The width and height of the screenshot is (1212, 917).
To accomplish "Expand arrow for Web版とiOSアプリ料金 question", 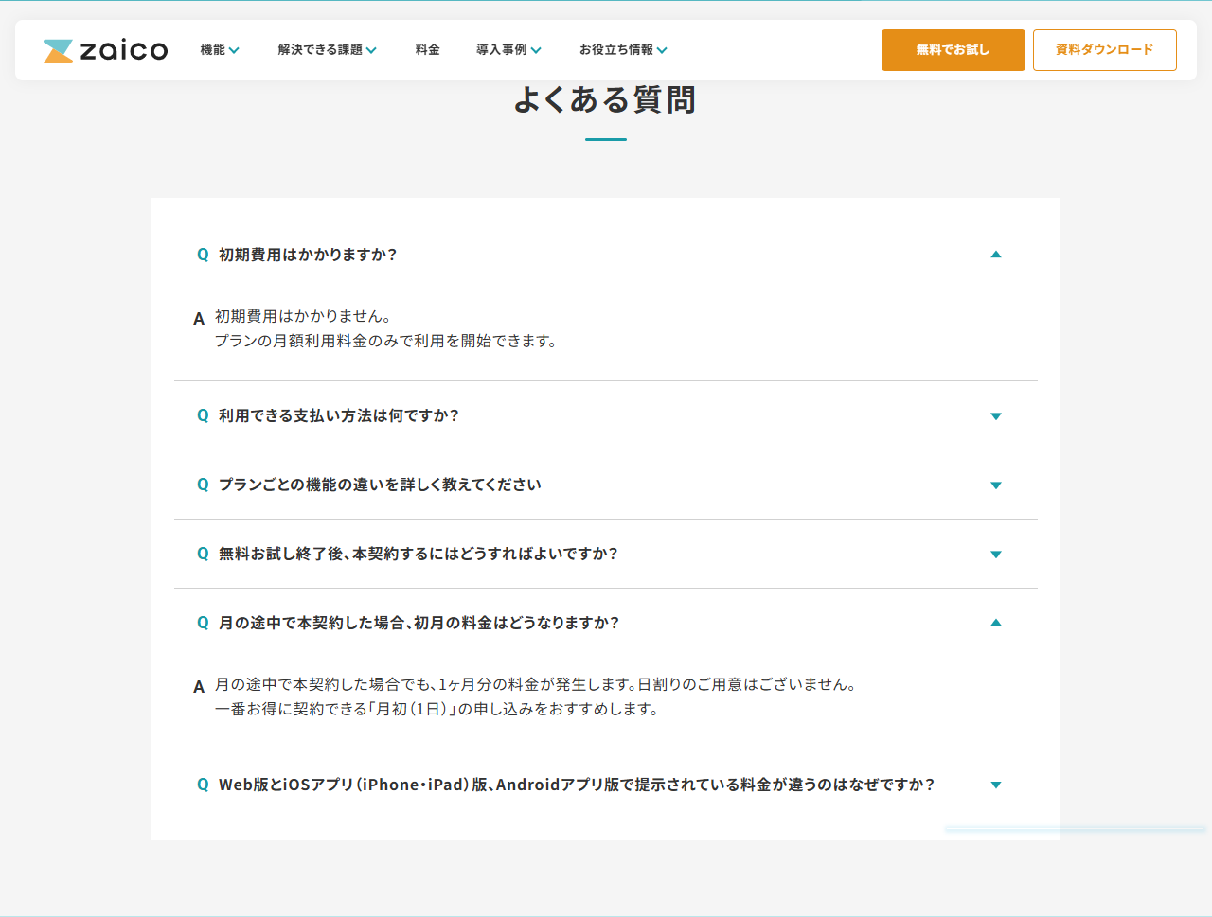I will (995, 785).
